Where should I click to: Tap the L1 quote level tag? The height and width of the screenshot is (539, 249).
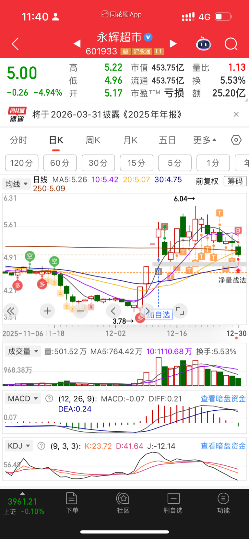click(x=159, y=51)
